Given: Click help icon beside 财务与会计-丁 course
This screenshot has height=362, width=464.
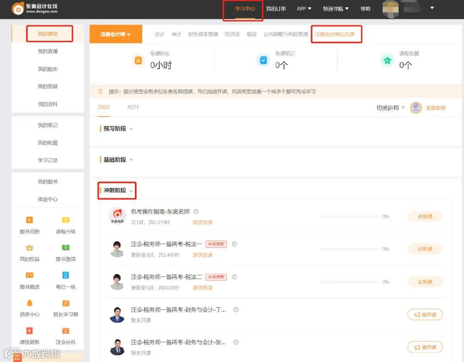Looking at the screenshot, I should (236, 310).
